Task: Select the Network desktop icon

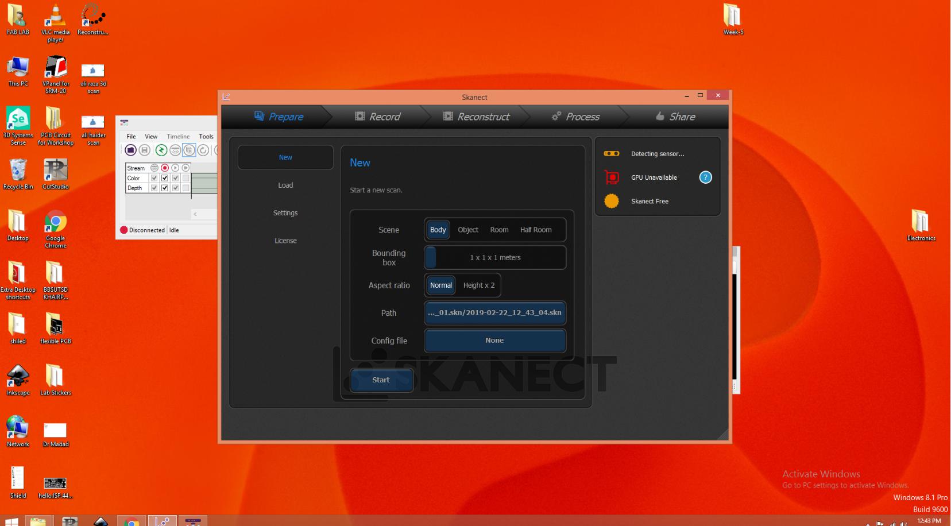Action: pos(18,431)
